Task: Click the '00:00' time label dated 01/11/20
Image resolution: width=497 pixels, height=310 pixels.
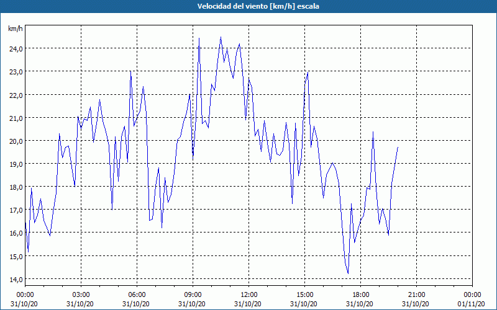Action: [472, 295]
